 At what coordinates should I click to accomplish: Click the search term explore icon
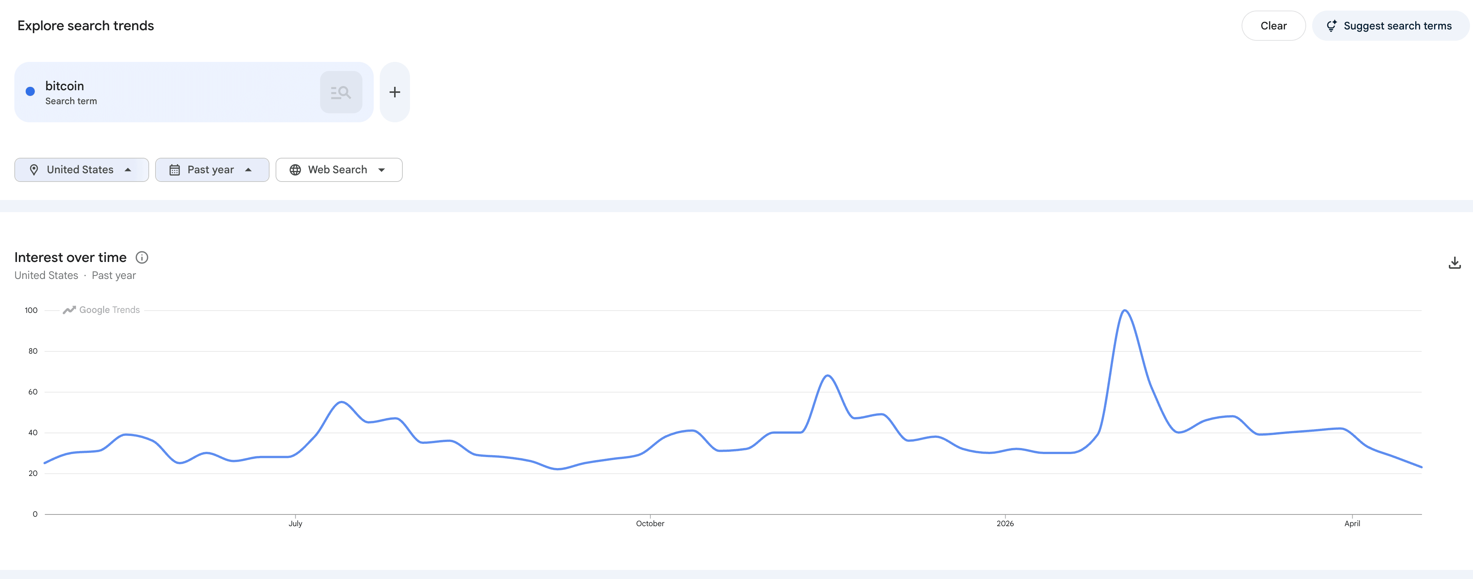coord(341,92)
